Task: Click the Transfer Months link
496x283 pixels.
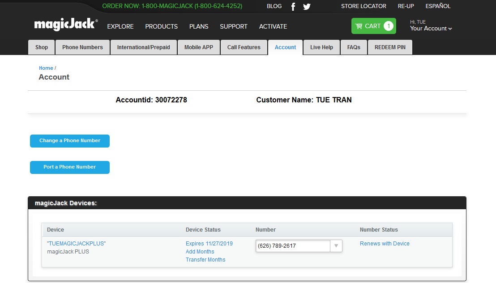Action: coord(205,260)
